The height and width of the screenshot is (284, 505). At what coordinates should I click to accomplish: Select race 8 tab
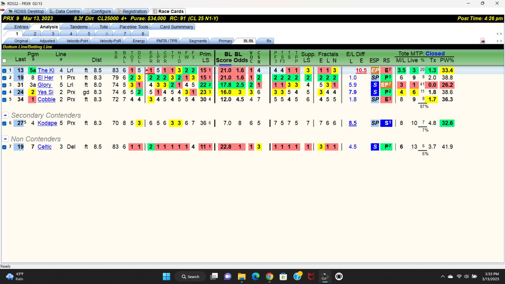click(x=143, y=34)
